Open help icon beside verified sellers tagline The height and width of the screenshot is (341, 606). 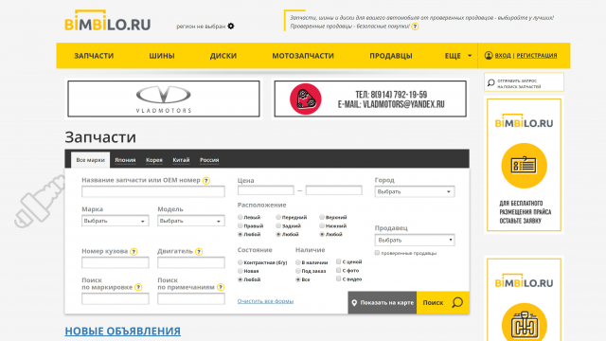click(x=415, y=27)
